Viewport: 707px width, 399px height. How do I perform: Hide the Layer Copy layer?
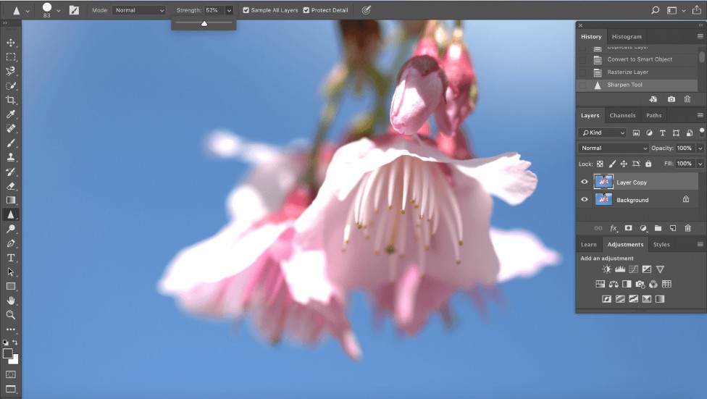[x=585, y=182]
